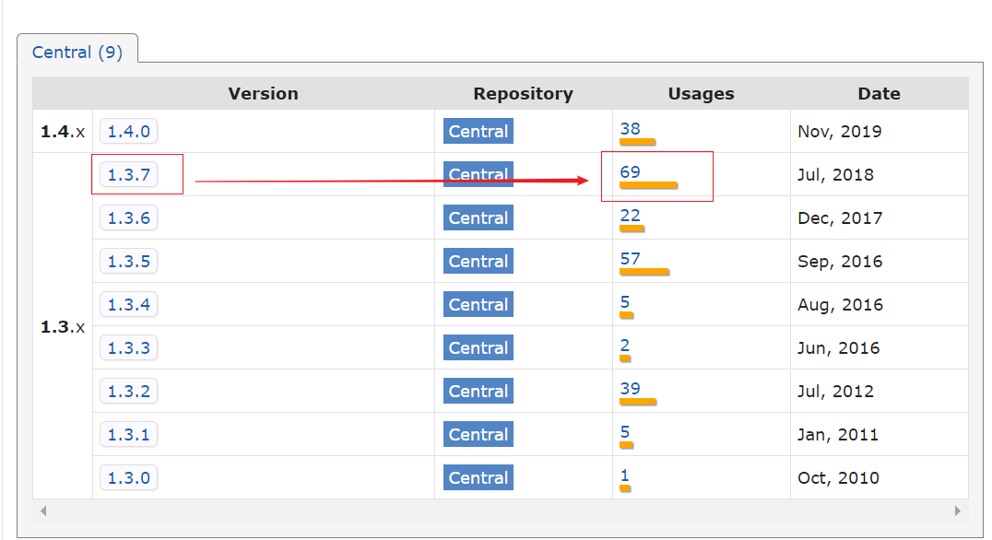The height and width of the screenshot is (540, 992).
Task: Select the date Jul, 2018
Action: (x=835, y=174)
